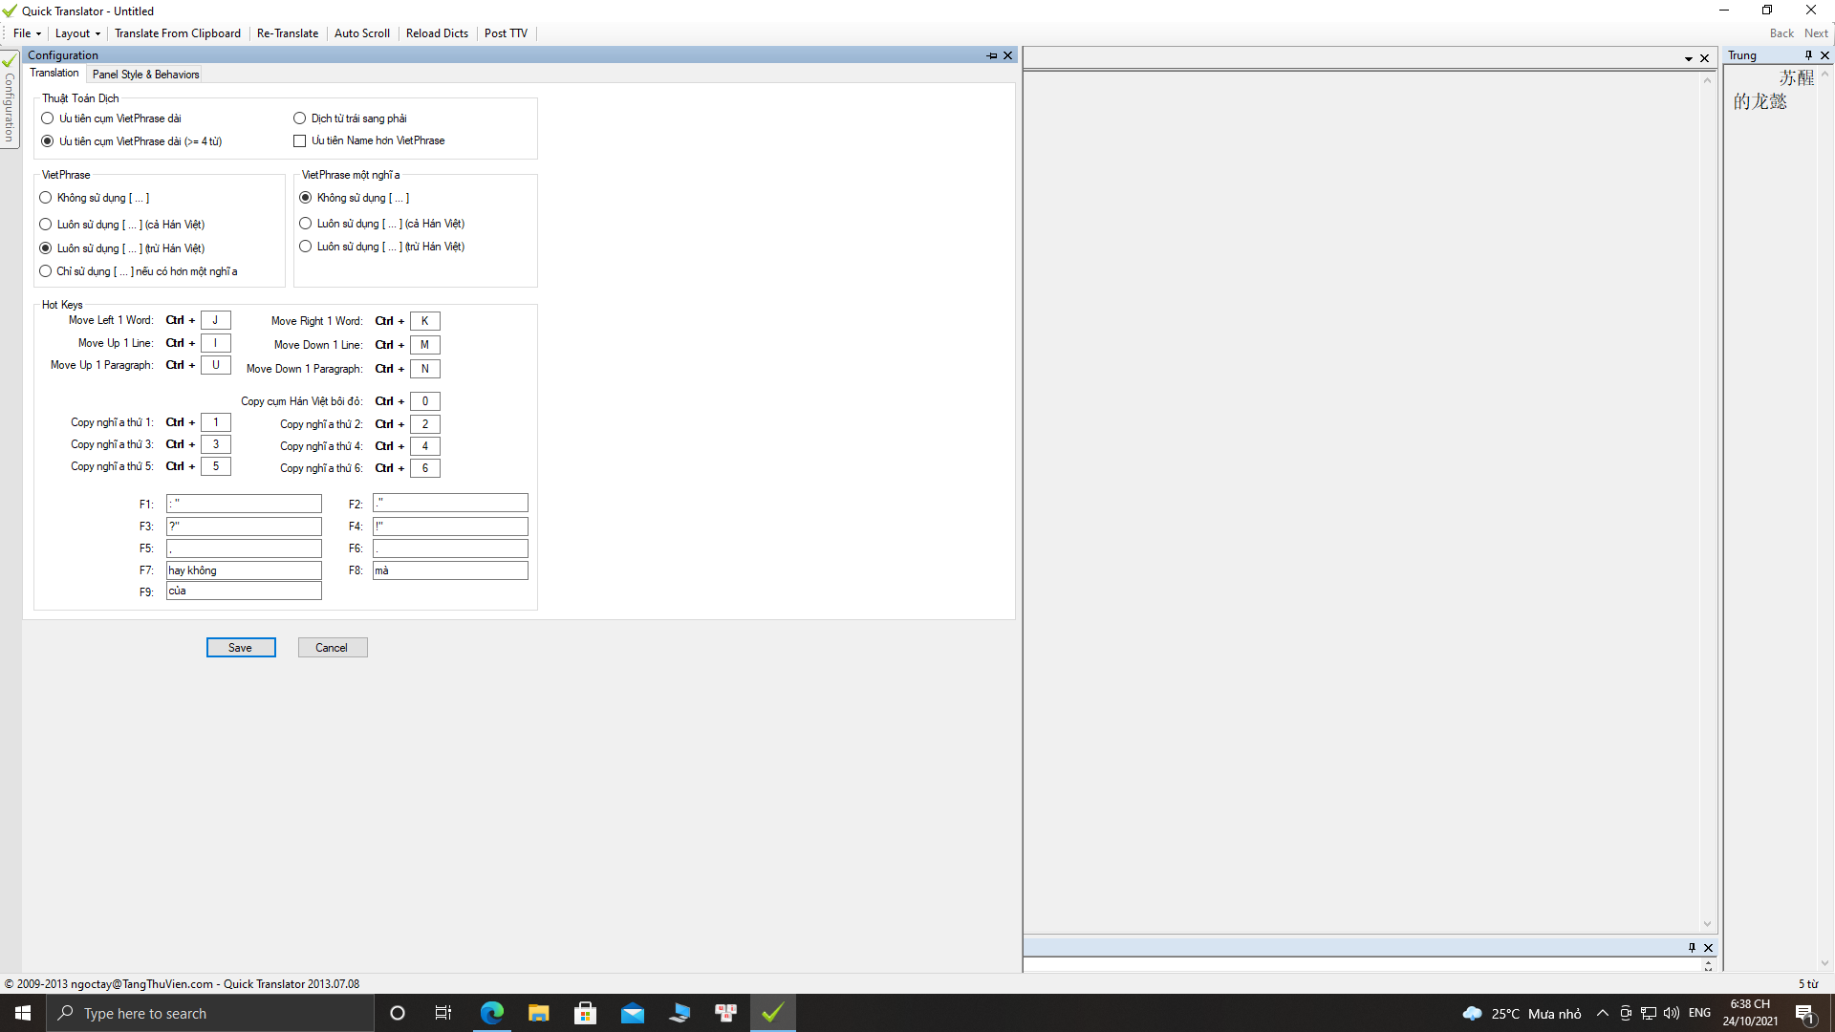
Task: Choose Chỉ sử dụng nếu có hơn một nghĩa
Action: (x=46, y=271)
